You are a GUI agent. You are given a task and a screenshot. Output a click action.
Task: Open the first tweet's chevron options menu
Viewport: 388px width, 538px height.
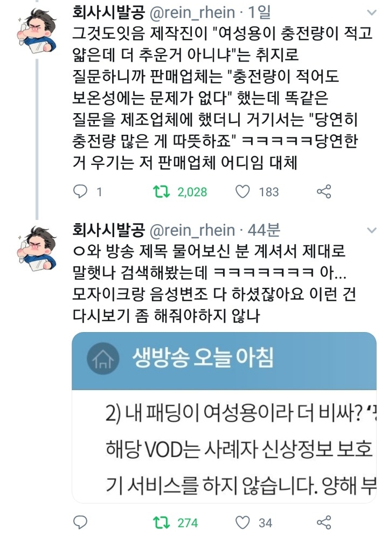pos(372,13)
